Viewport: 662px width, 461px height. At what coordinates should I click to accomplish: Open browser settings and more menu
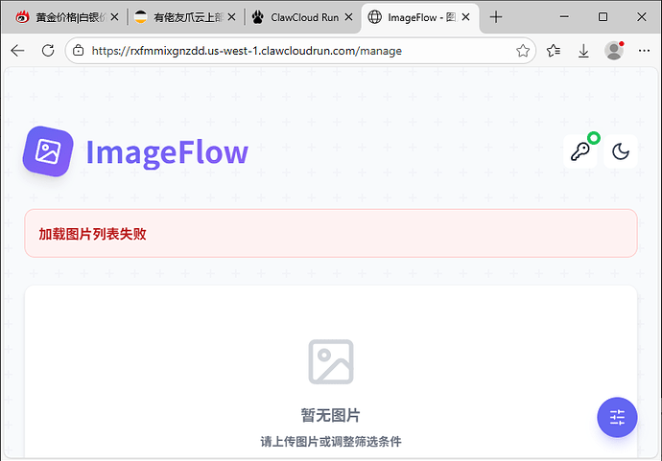pyautogui.click(x=645, y=51)
